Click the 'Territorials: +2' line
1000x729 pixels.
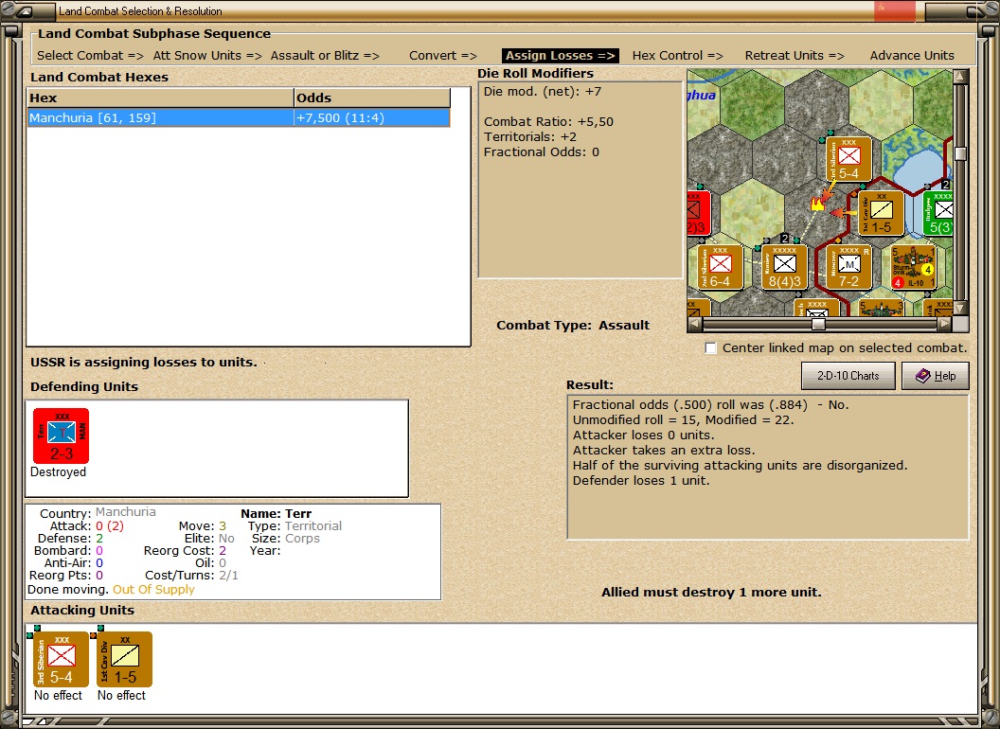coord(530,136)
